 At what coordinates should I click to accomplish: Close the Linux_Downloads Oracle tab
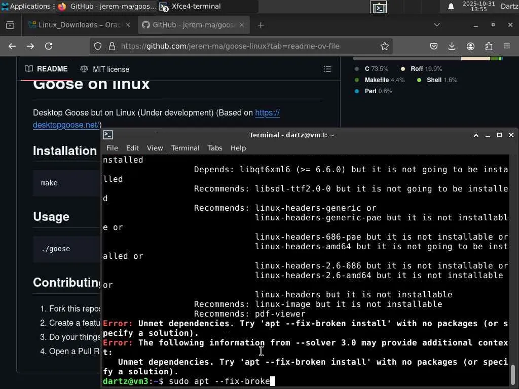[x=128, y=25]
